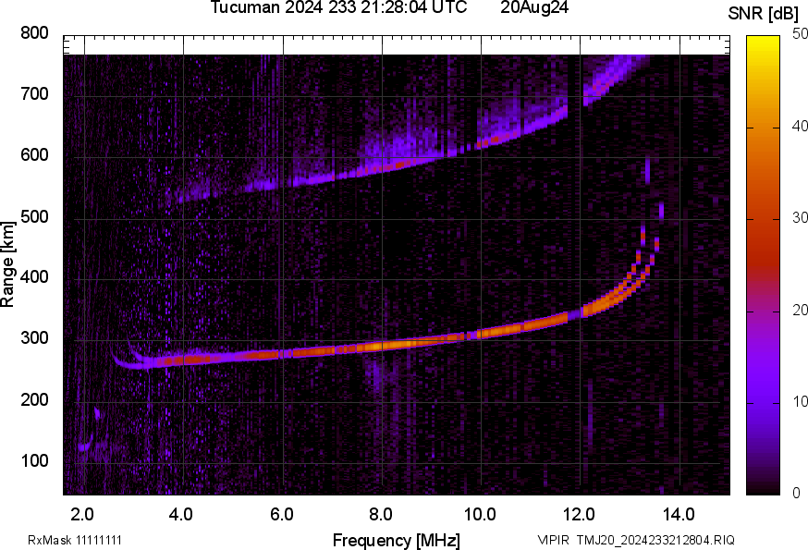Click the range tick label '600'
Viewport: 808px width, 550px height.
click(x=34, y=155)
